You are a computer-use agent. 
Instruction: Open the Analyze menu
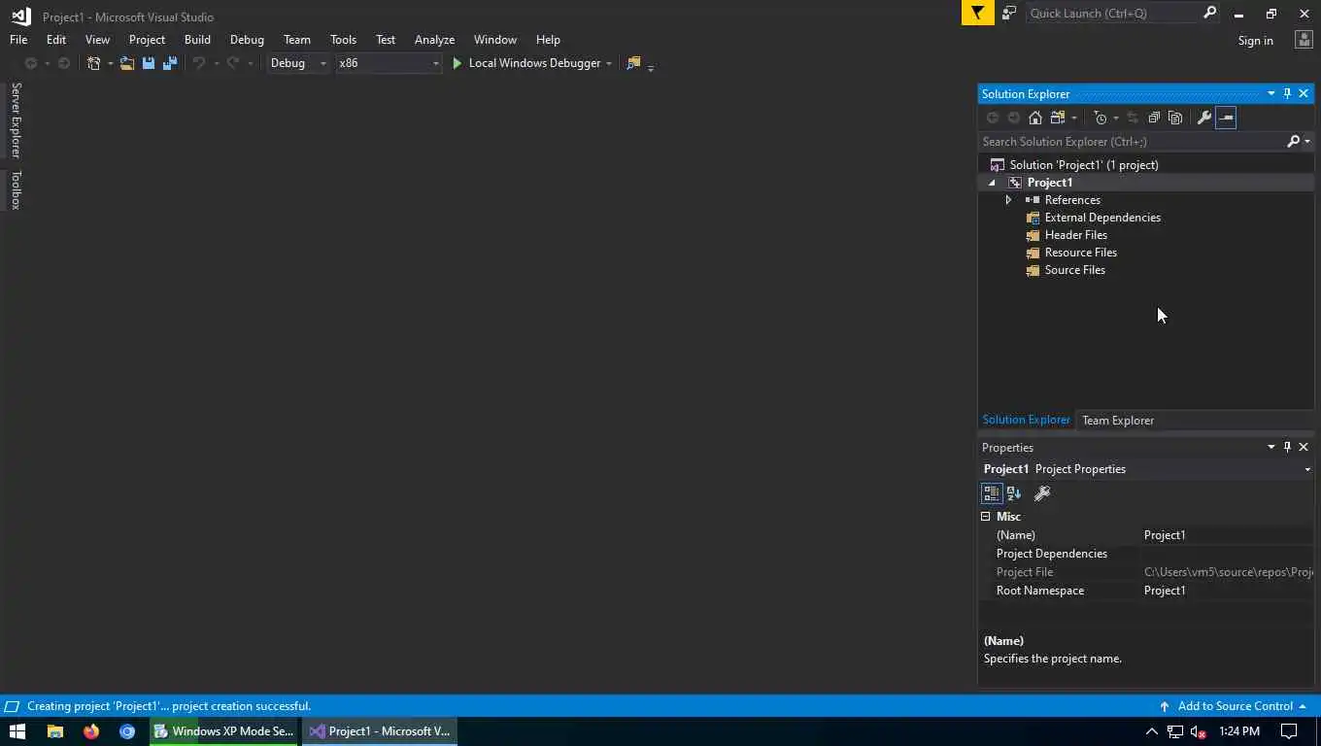click(434, 40)
